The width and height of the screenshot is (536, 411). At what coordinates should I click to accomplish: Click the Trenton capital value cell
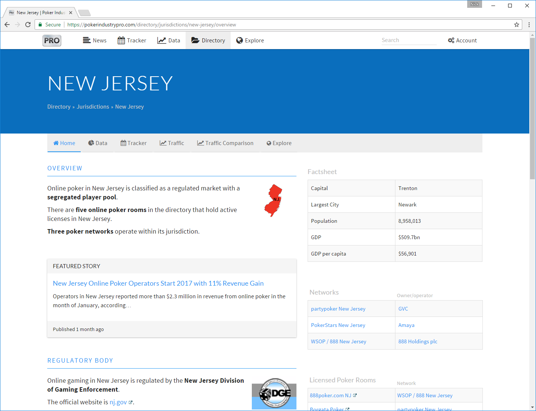pos(439,188)
